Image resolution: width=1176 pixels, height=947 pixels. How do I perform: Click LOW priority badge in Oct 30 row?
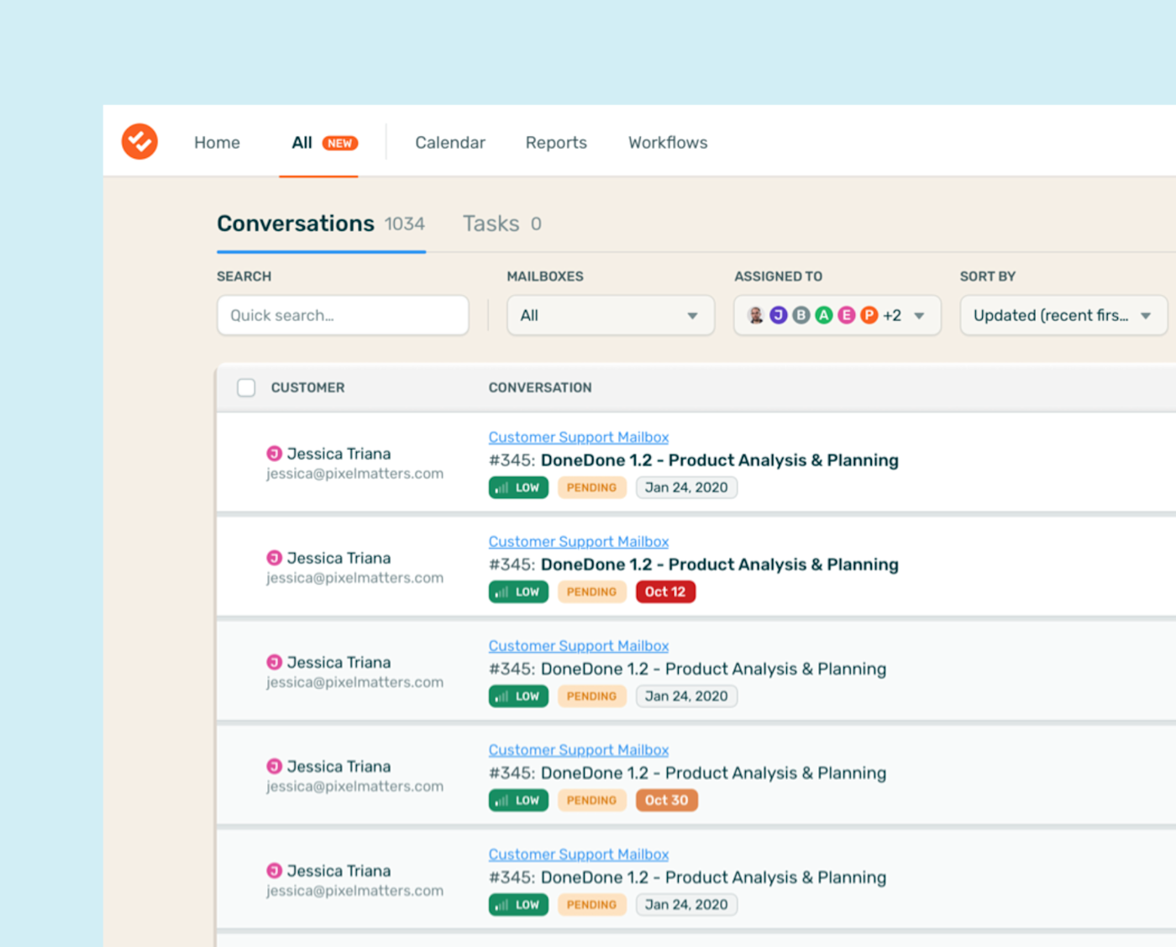click(518, 800)
